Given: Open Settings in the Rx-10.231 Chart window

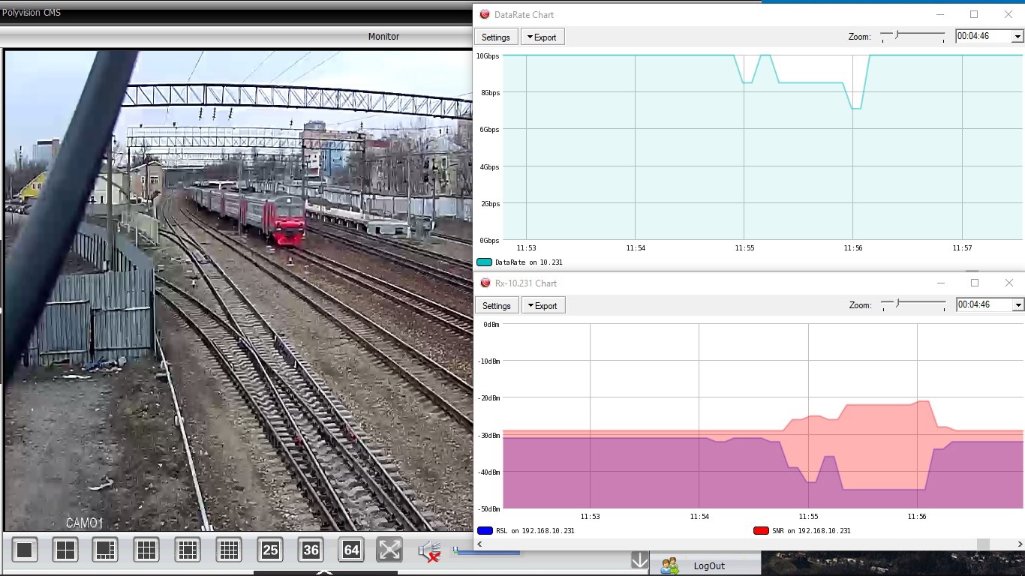Looking at the screenshot, I should tap(496, 305).
